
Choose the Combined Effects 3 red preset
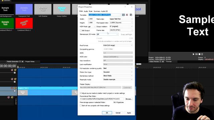(24, 23)
